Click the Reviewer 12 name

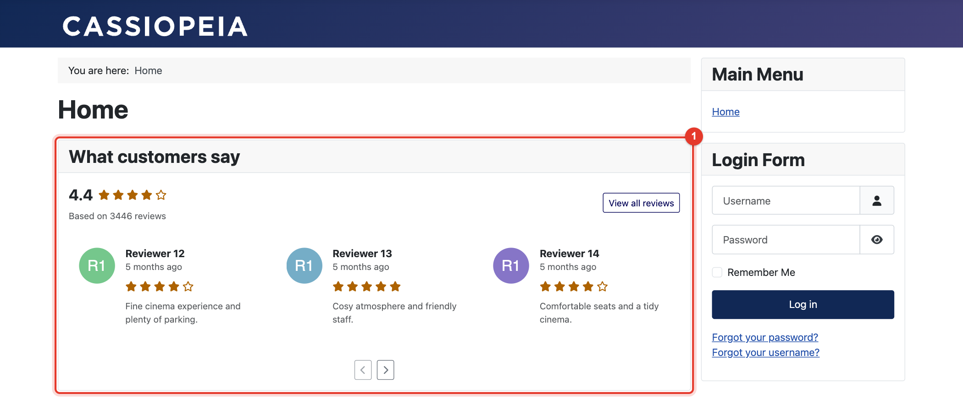click(155, 254)
